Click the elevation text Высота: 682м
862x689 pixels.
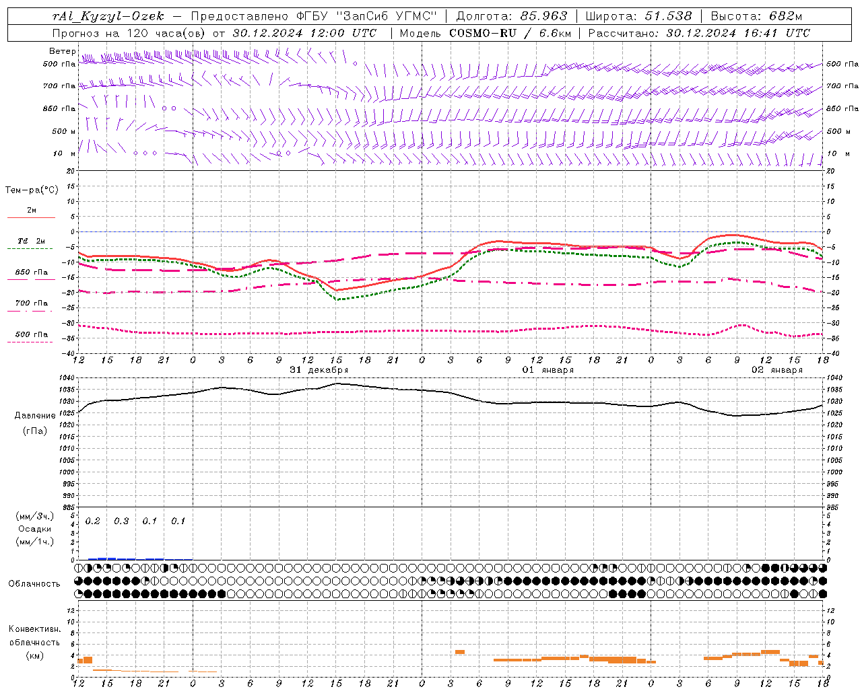tap(756, 16)
